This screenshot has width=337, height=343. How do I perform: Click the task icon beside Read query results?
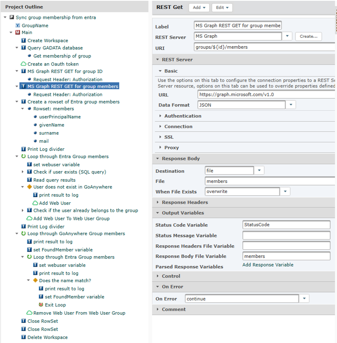click(x=29, y=180)
